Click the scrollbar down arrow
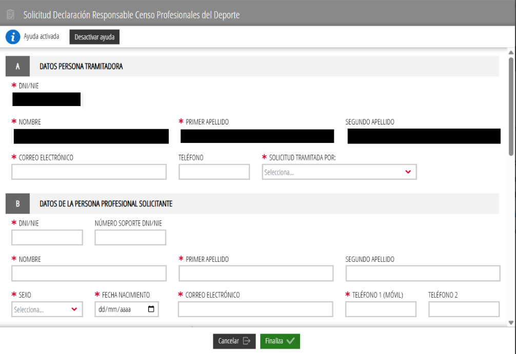This screenshot has height=354, width=516. tap(510, 322)
